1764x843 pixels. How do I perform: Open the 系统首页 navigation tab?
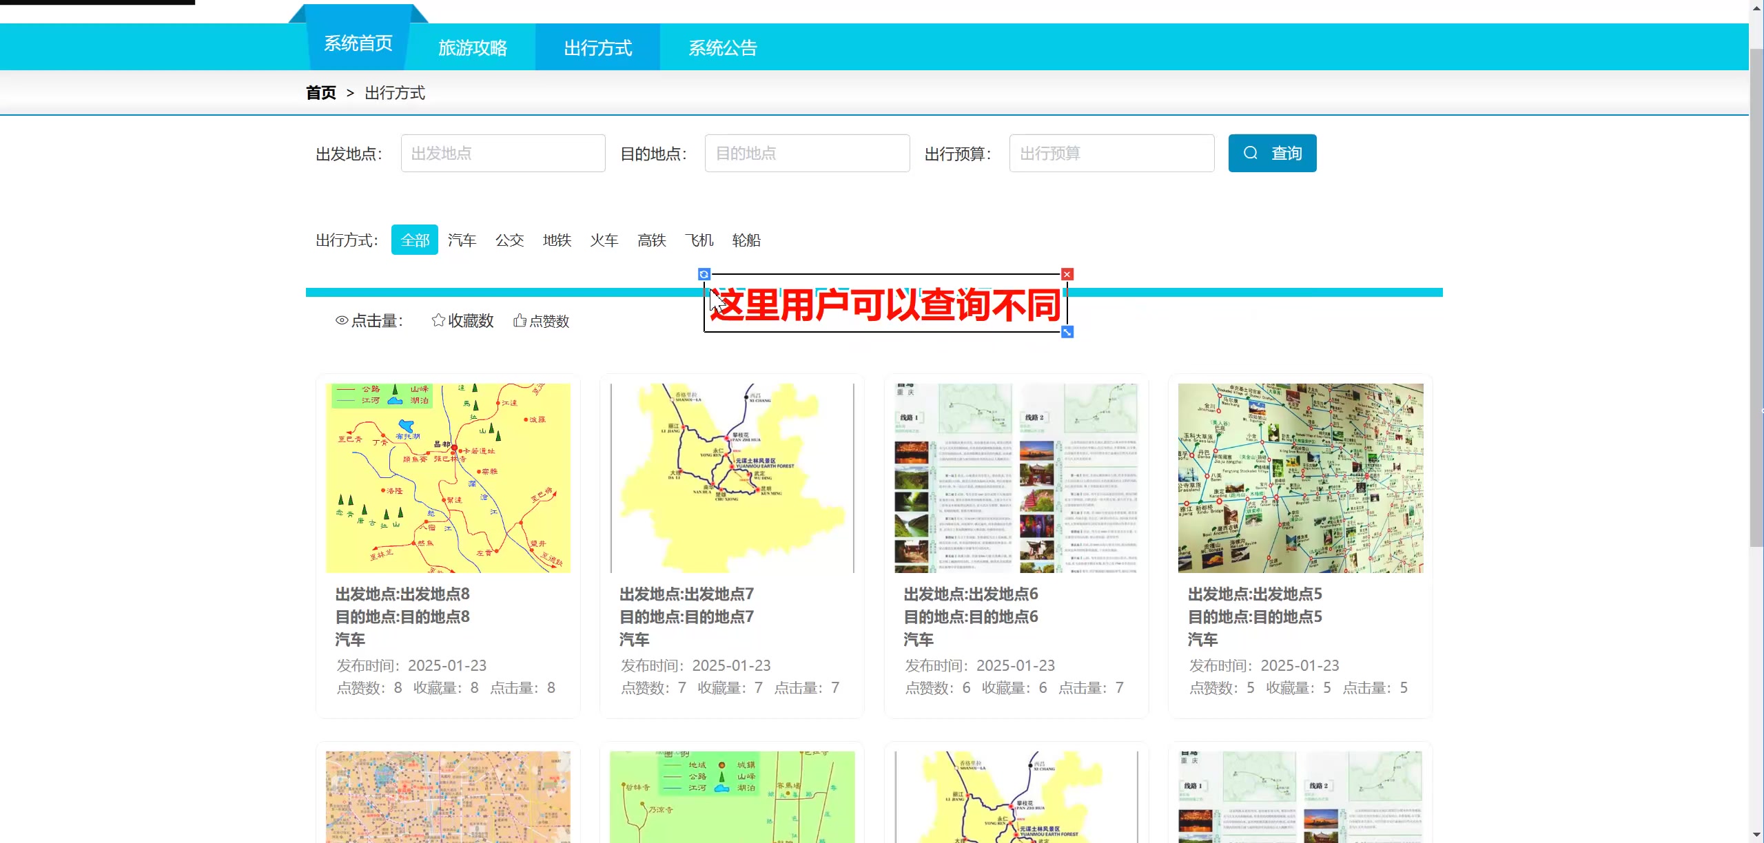click(x=358, y=43)
